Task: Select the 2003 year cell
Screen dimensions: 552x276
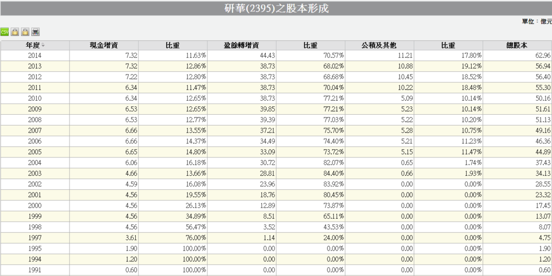Action: click(x=35, y=174)
